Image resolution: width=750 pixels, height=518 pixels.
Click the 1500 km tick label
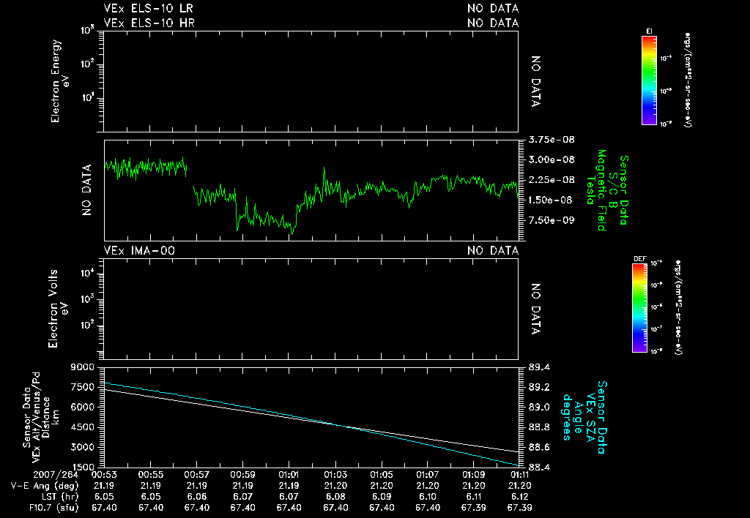[x=82, y=468]
